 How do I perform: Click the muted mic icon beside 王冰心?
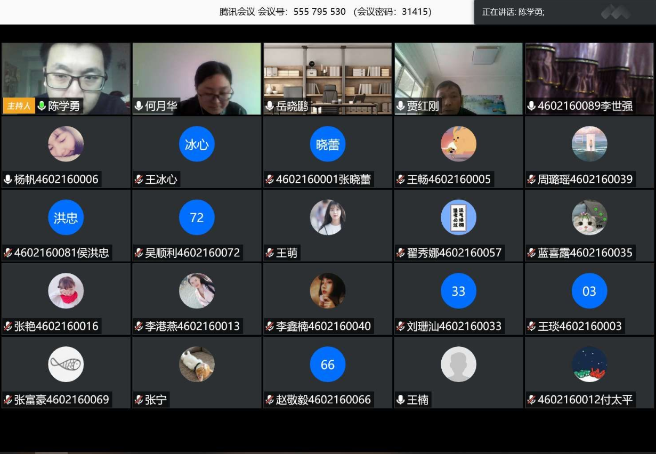(139, 180)
